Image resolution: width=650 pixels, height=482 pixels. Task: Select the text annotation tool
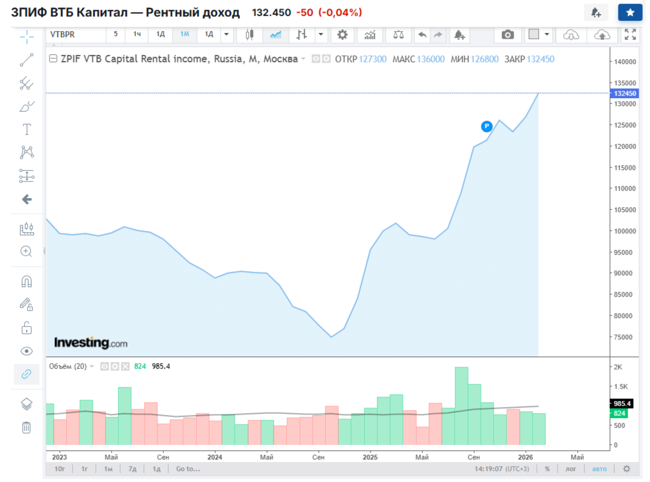coord(27,129)
